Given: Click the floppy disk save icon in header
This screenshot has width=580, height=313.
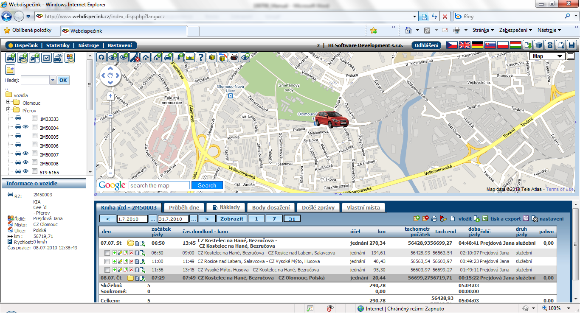Looking at the screenshot, I should [x=572, y=45].
